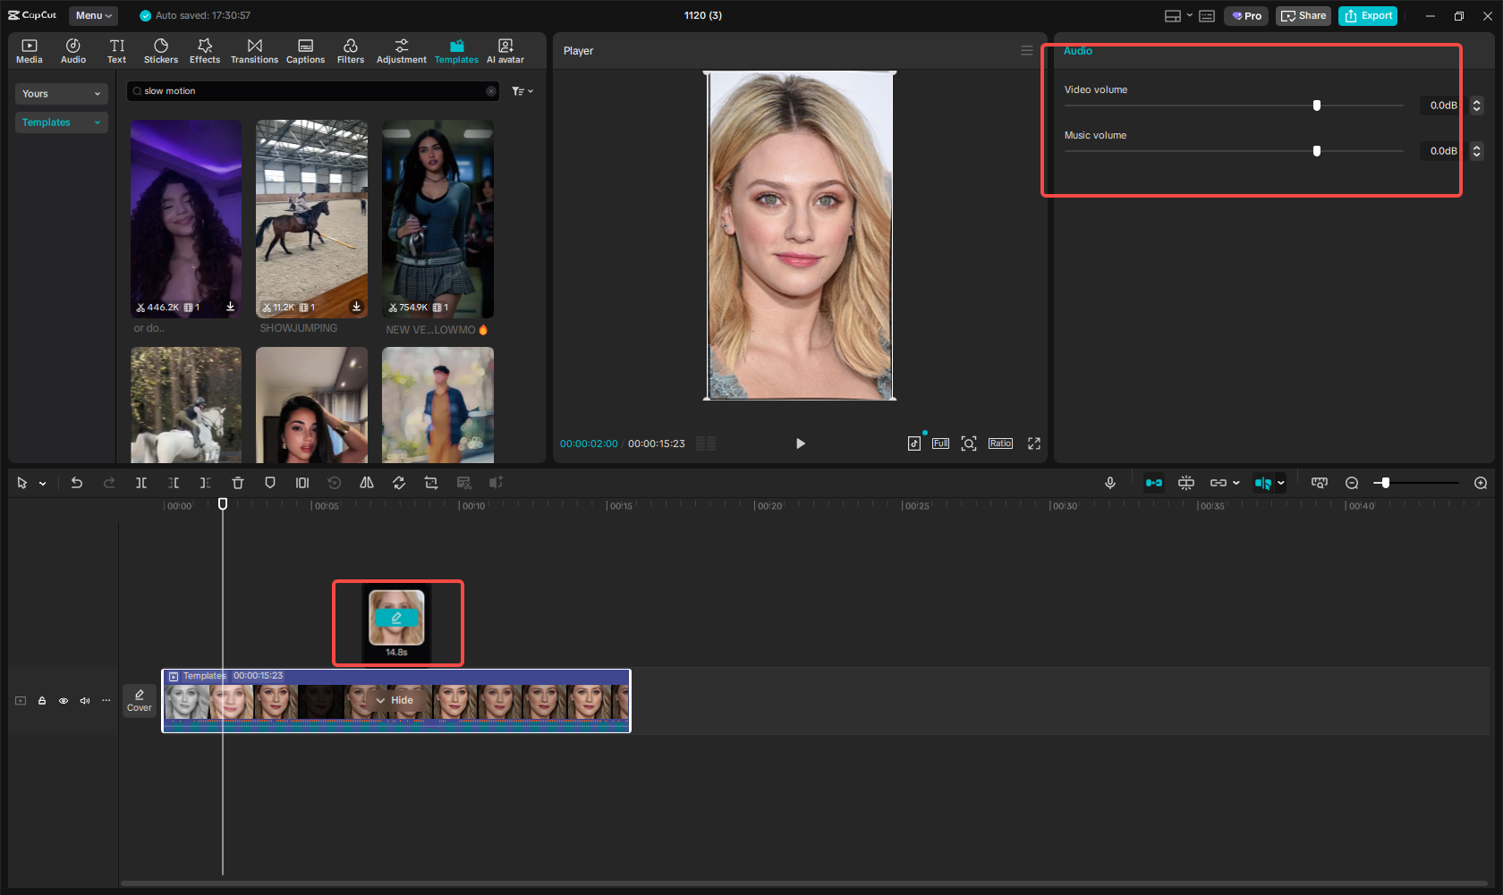Open the Stickers panel
Image resolution: width=1503 pixels, height=895 pixels.
click(x=161, y=50)
